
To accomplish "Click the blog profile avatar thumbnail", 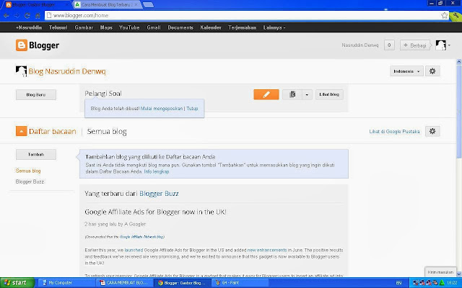I will pyautogui.click(x=21, y=71).
